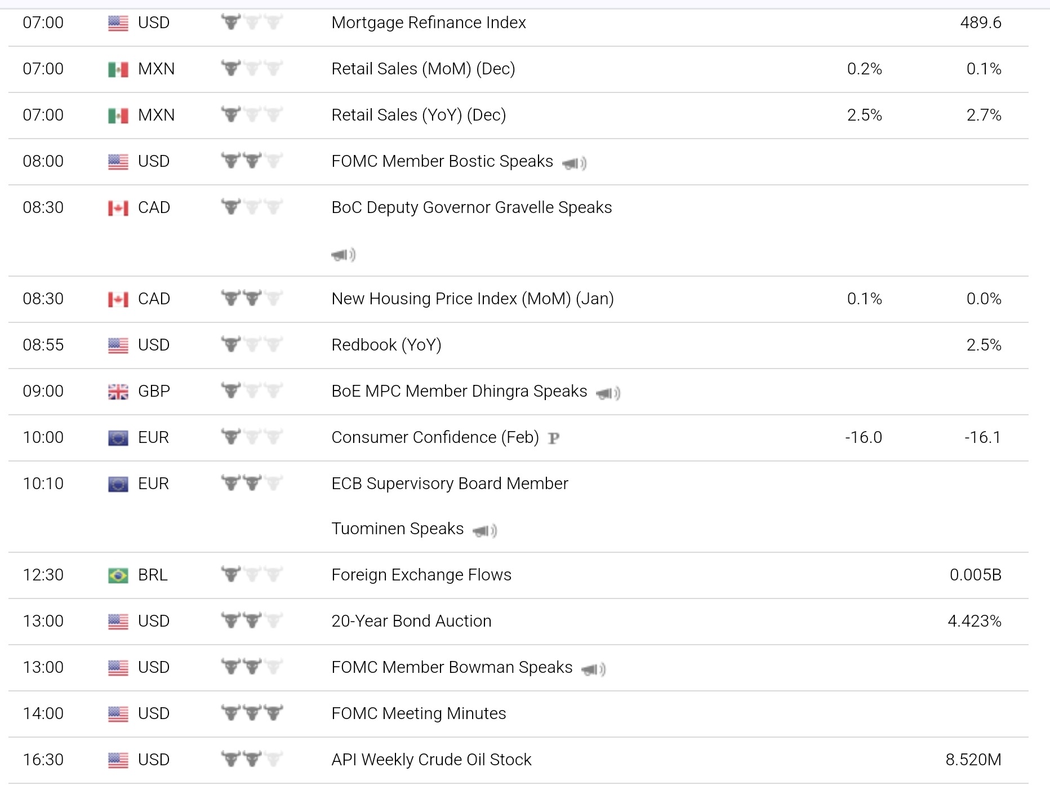Click Retail Sales (YoY) (Dec) event name

[419, 115]
